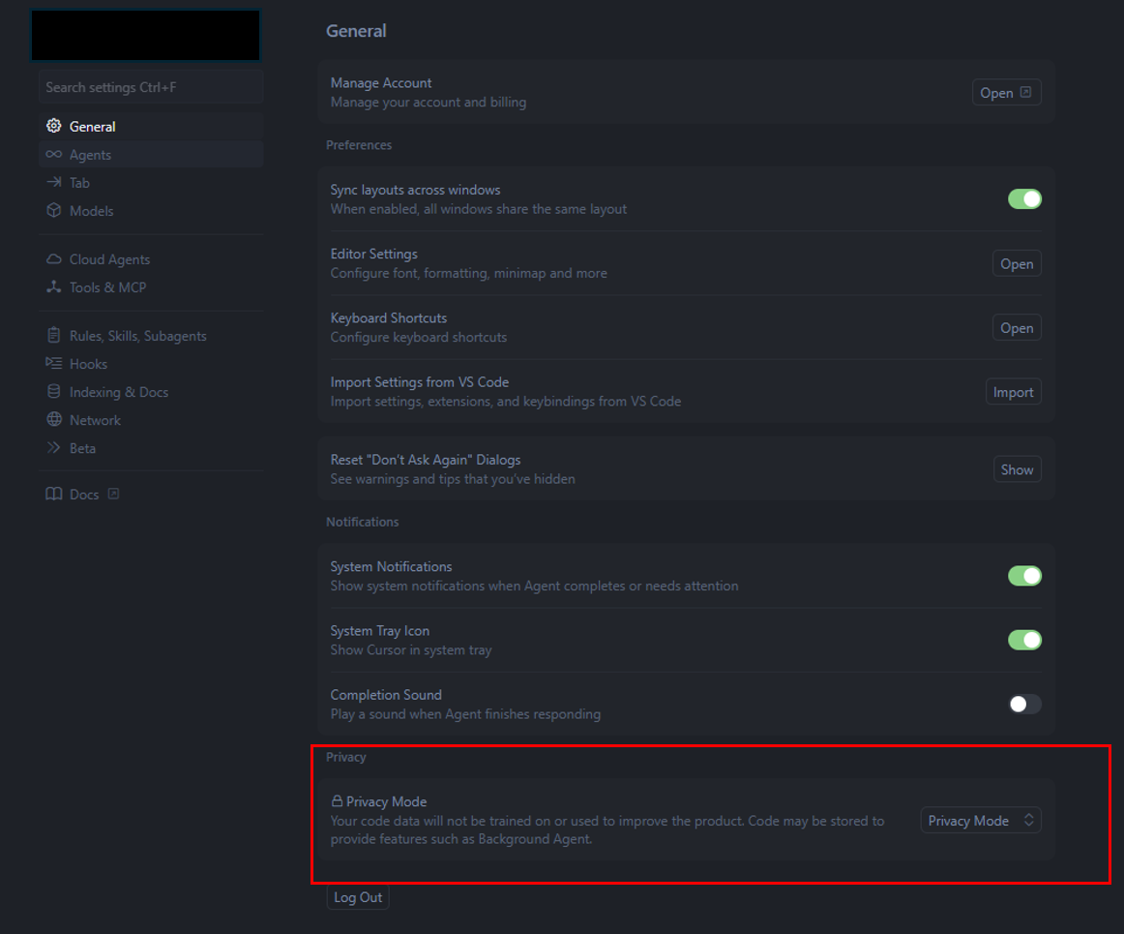This screenshot has height=934, width=1124.
Task: Turn off System Notifications toggle
Action: (x=1024, y=575)
